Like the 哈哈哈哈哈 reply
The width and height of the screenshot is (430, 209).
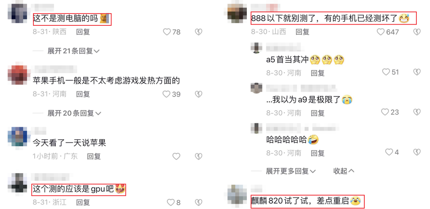point(389,152)
